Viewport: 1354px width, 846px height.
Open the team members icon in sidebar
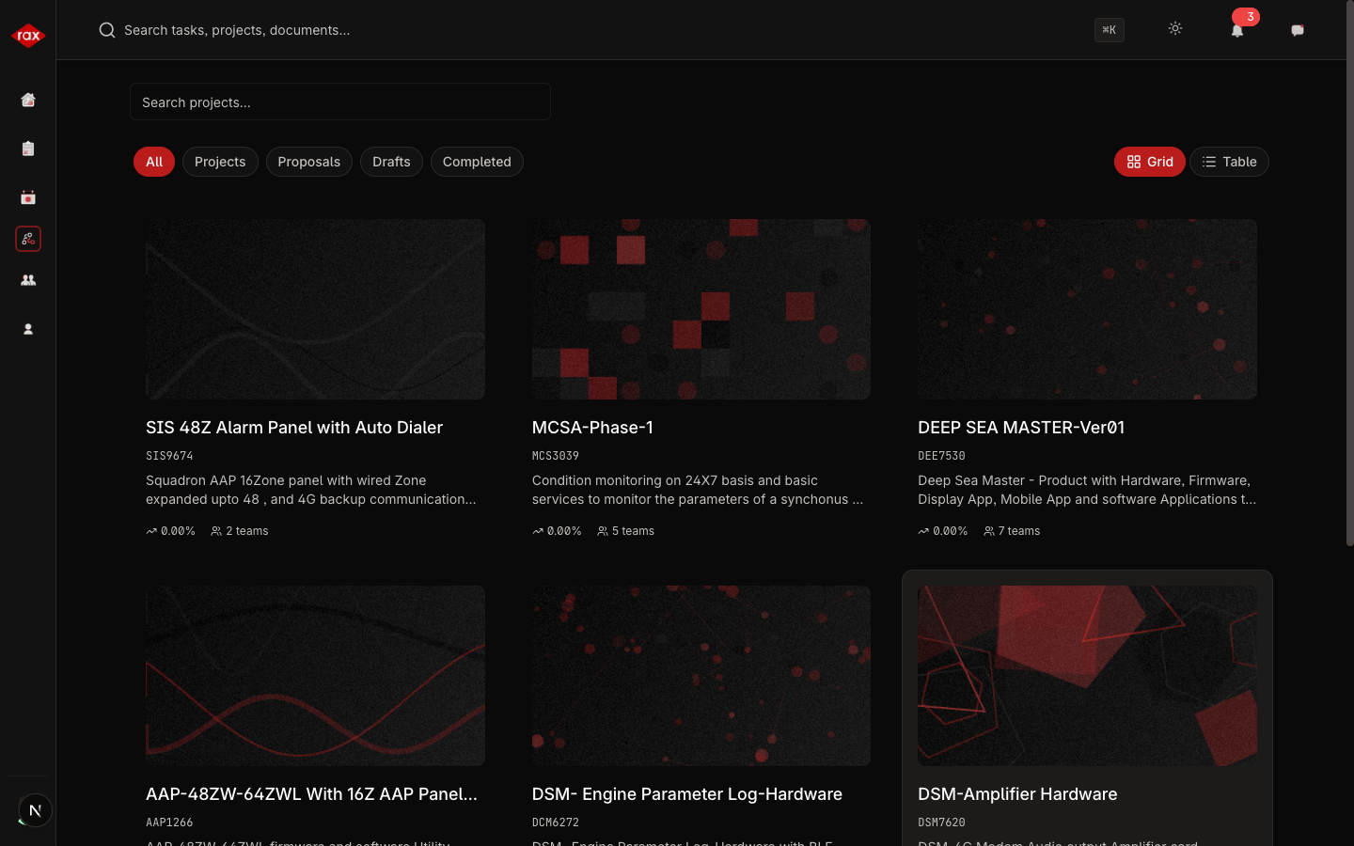click(28, 280)
